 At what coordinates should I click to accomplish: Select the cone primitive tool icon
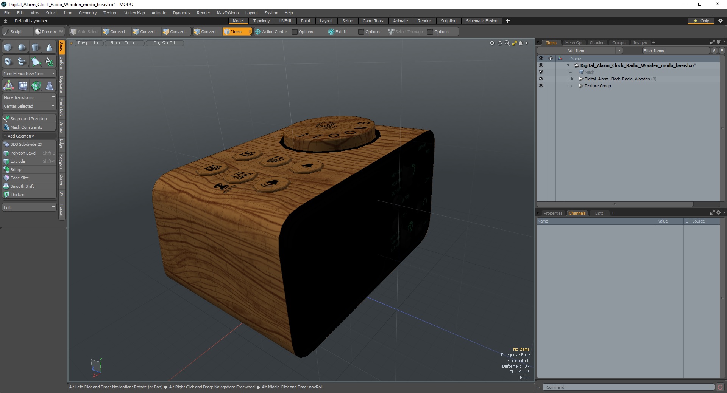click(x=50, y=48)
